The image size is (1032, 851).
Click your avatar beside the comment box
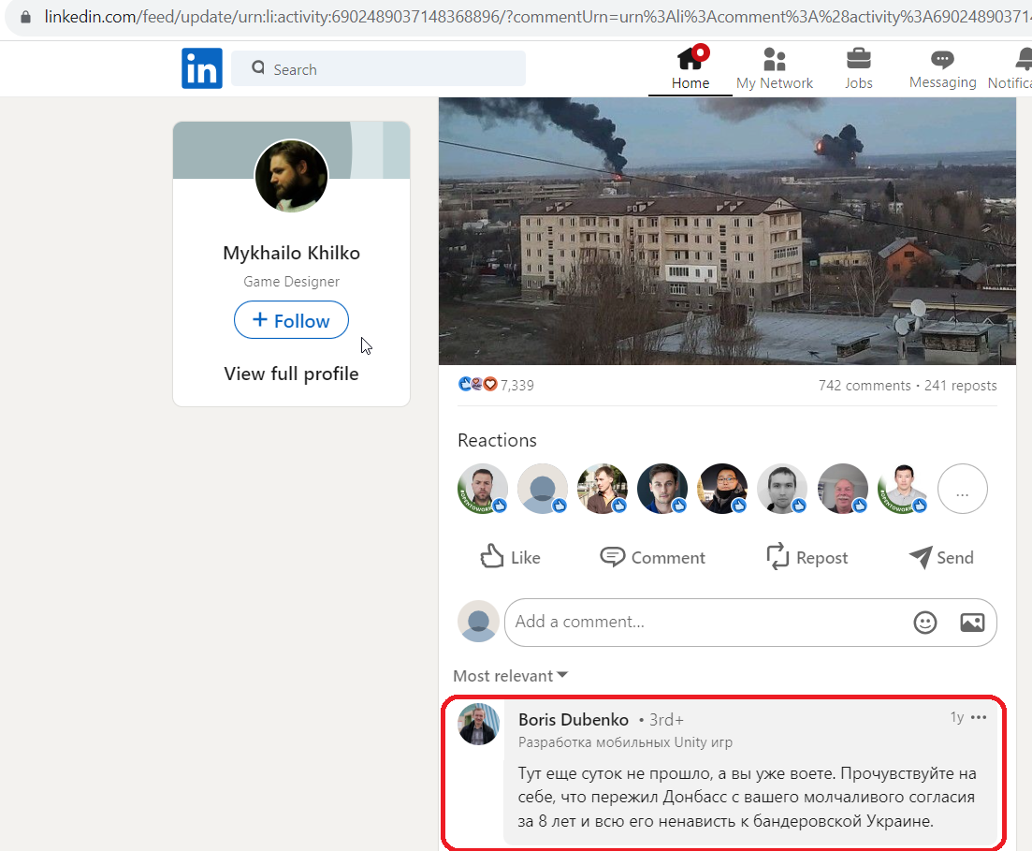click(478, 621)
